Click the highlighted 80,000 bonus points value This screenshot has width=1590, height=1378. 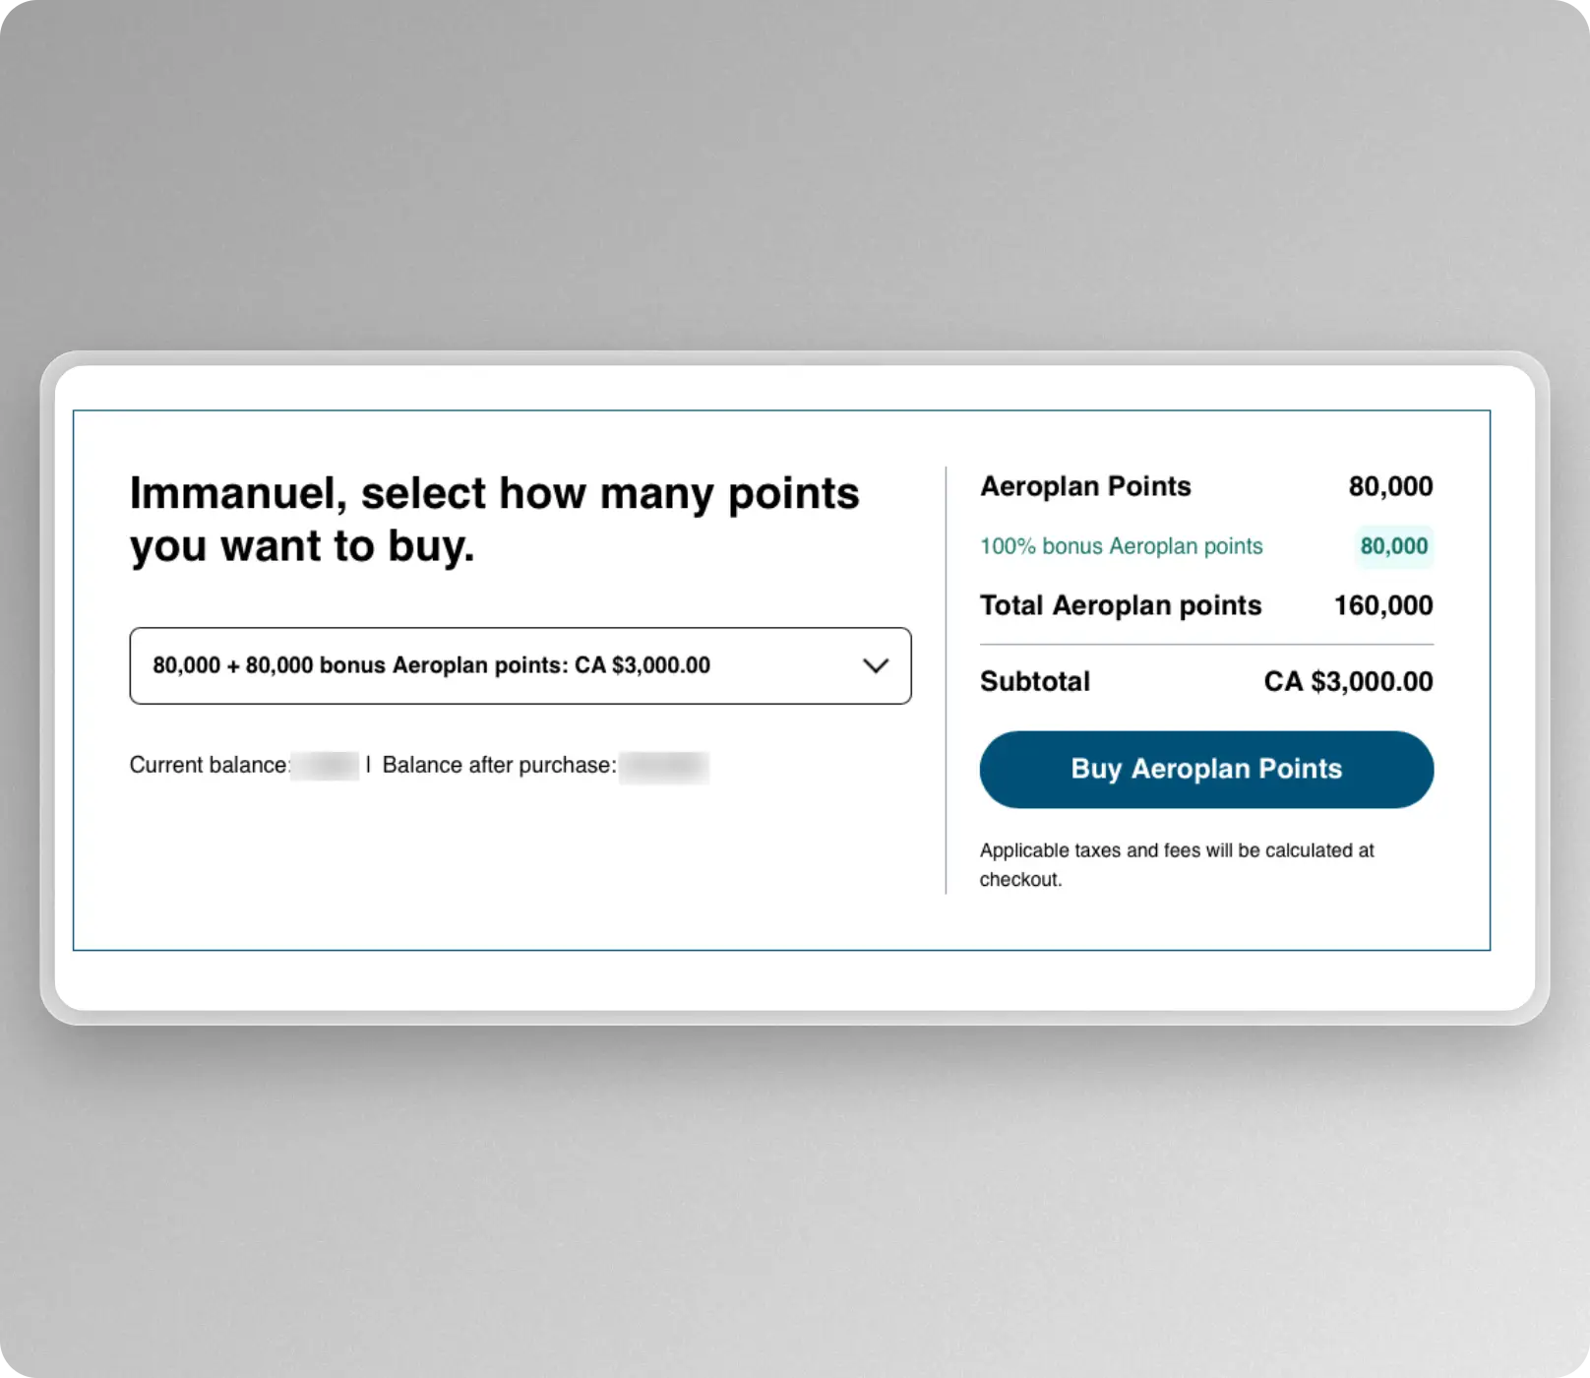point(1393,546)
